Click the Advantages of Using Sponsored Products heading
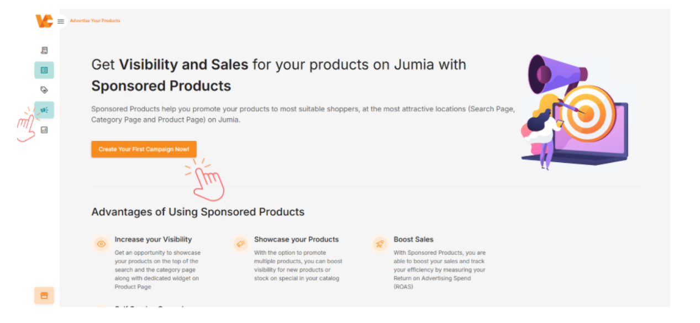The image size is (700, 323). (198, 212)
